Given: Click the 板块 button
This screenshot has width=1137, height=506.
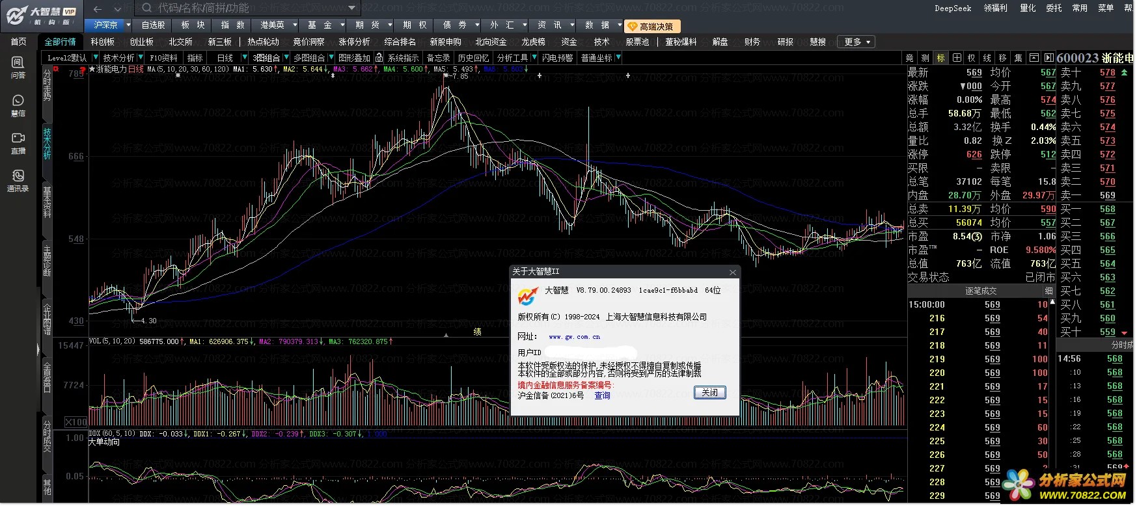Looking at the screenshot, I should 193,25.
